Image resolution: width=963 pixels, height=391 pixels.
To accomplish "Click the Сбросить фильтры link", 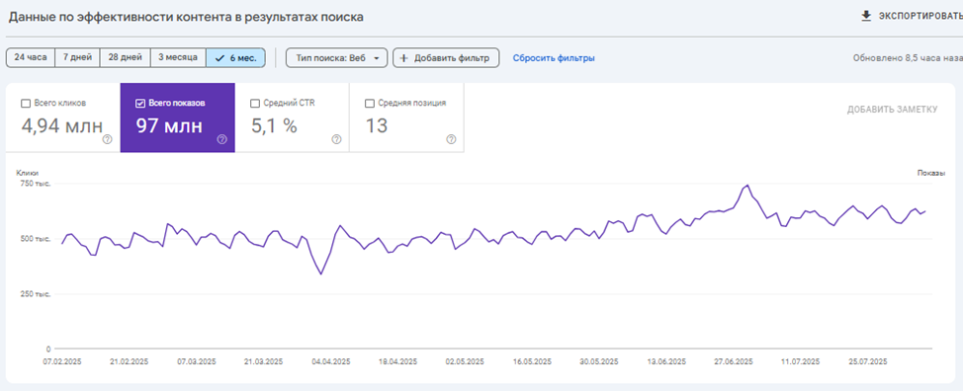I will tap(554, 58).
